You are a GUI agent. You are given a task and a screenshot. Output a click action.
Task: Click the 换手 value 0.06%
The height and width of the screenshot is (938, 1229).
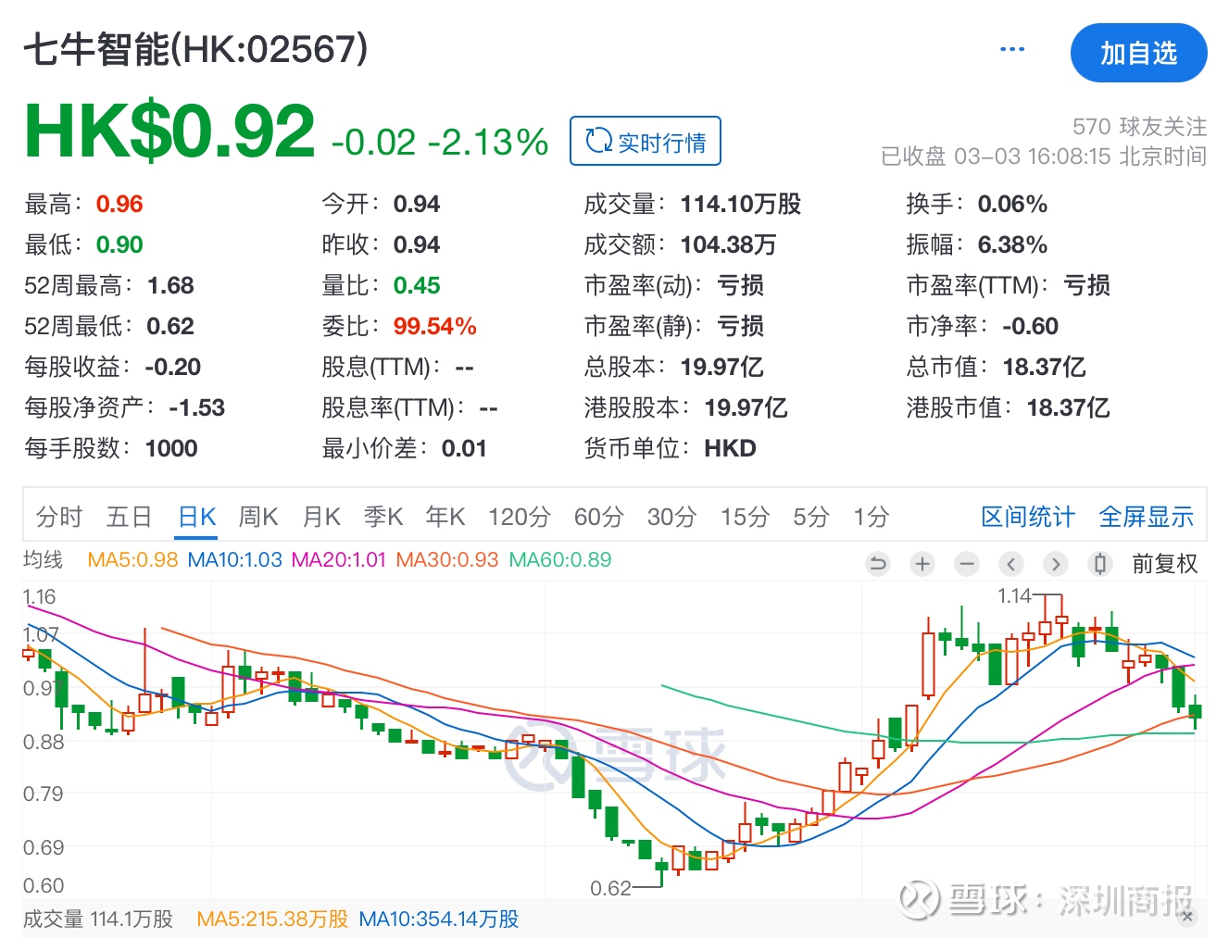pyautogui.click(x=1012, y=204)
